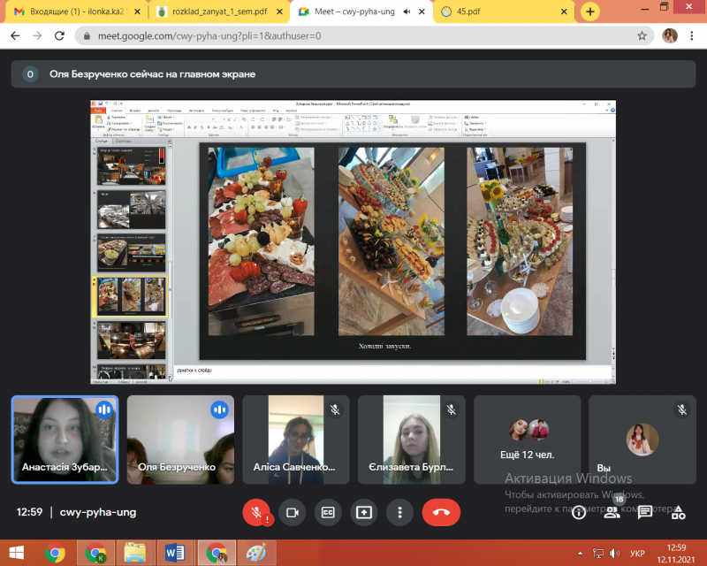
Task: Select your own Вы tile
Action: [x=642, y=440]
